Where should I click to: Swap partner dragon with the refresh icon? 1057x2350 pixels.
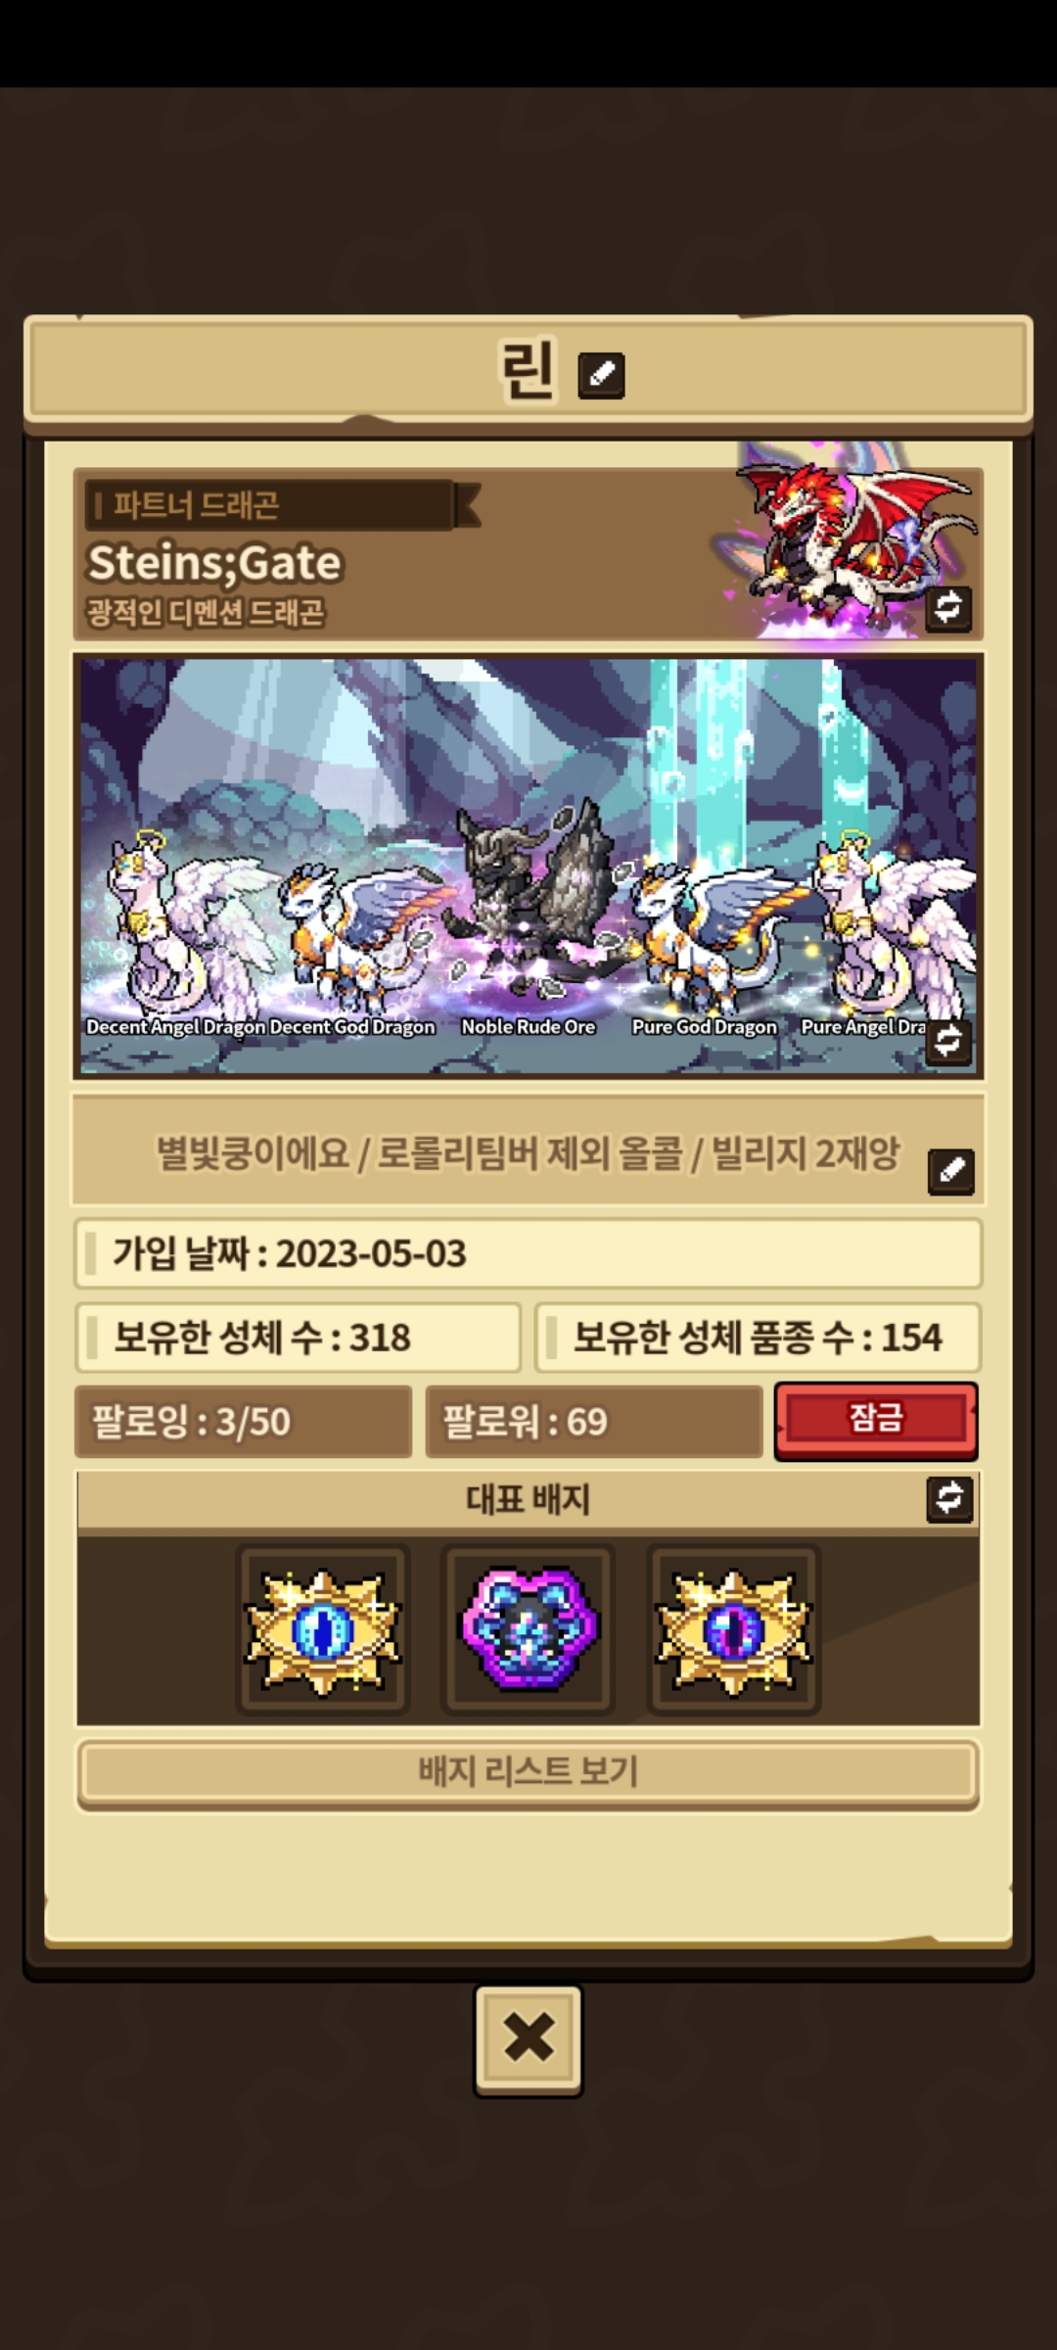coord(947,607)
